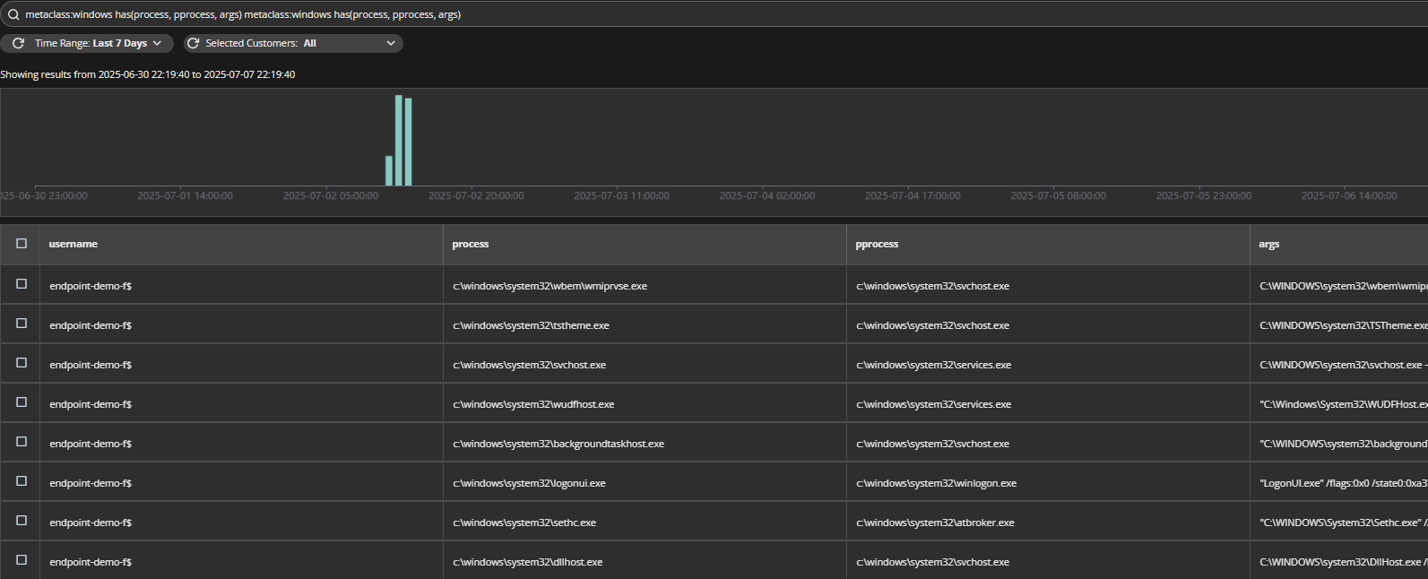Click the shortest histogram bar
This screenshot has height=579, width=1428.
(389, 170)
